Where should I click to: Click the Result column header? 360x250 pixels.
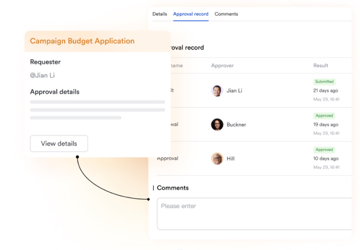point(321,66)
